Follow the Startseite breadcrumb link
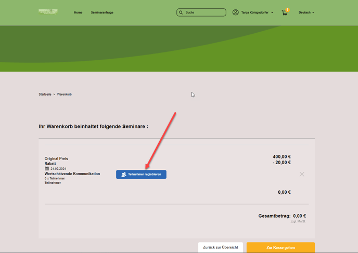The image size is (358, 253). [x=45, y=95]
